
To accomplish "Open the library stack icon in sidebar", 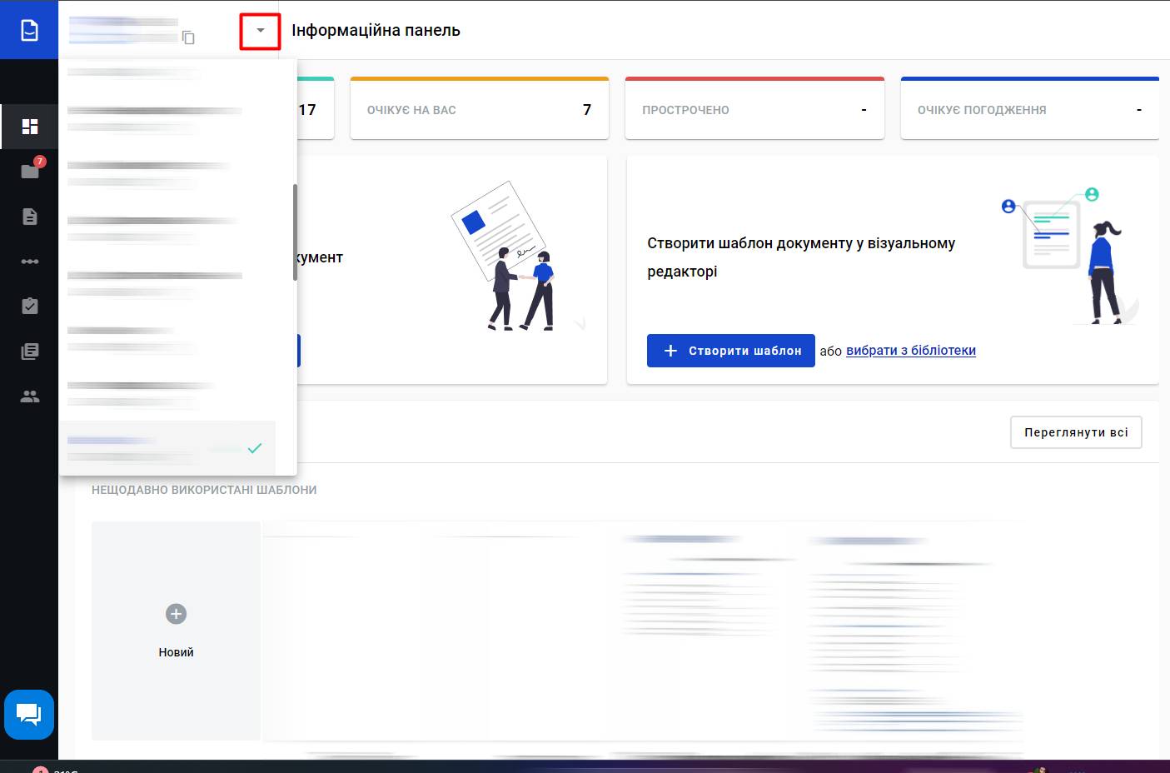I will tap(30, 352).
